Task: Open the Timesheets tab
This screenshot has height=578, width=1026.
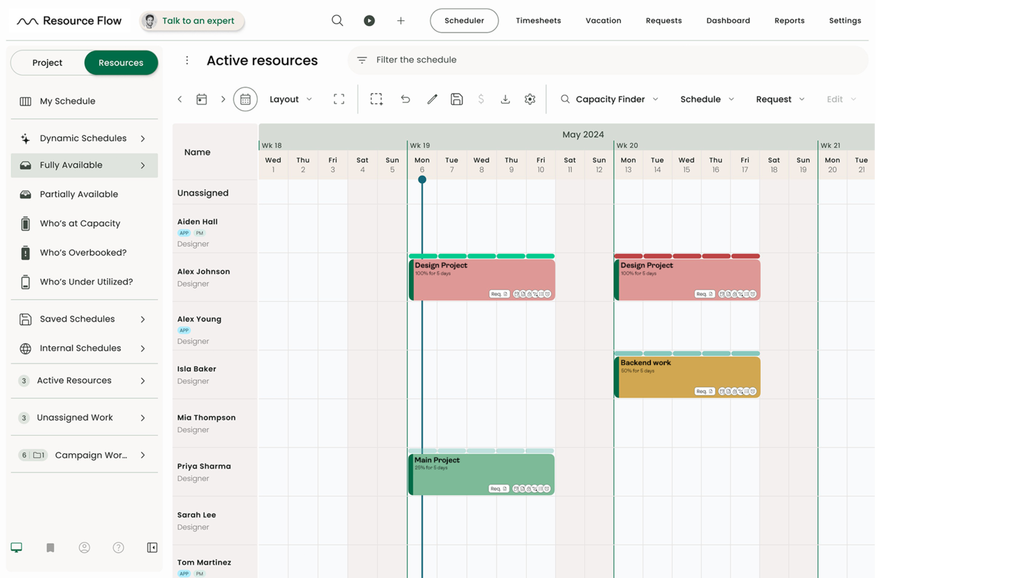Action: 539,21
